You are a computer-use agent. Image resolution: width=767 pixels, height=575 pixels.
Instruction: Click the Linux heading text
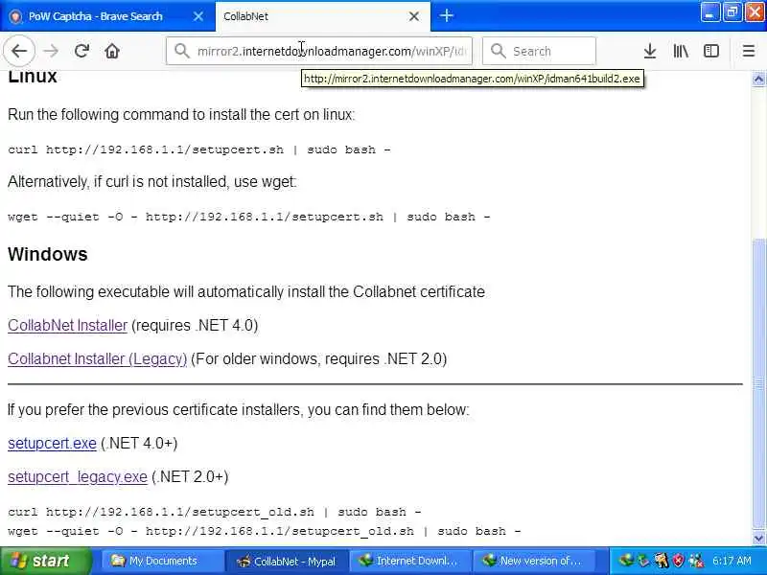[x=33, y=77]
